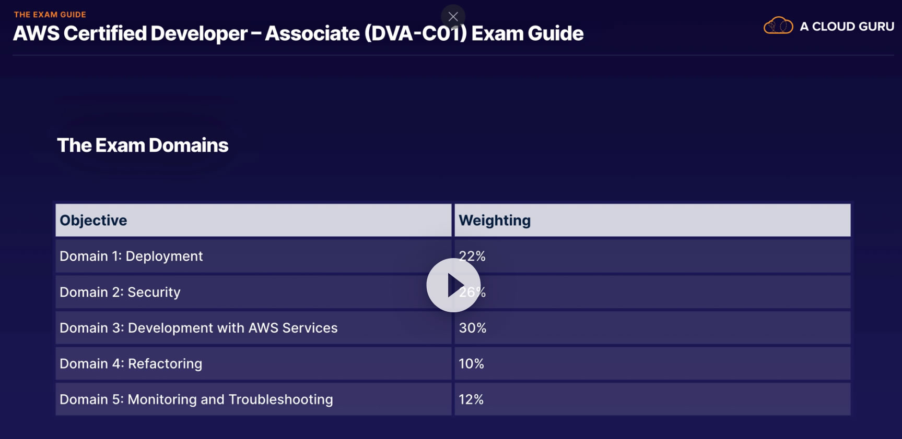The image size is (902, 439).
Task: Click the 10% Refactoring weighting
Action: pos(471,364)
